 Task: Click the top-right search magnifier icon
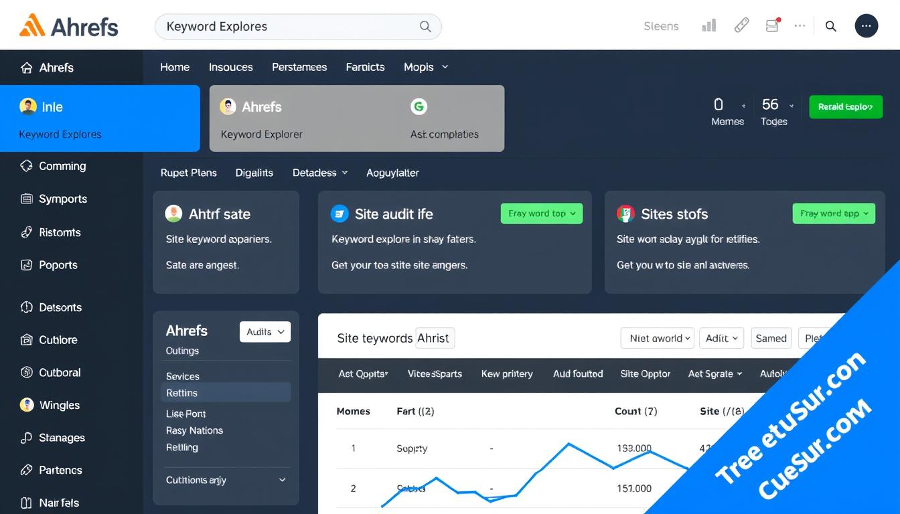pos(831,26)
